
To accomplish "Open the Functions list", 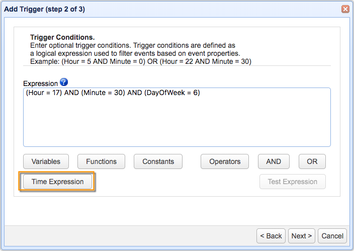I will 101,161.
